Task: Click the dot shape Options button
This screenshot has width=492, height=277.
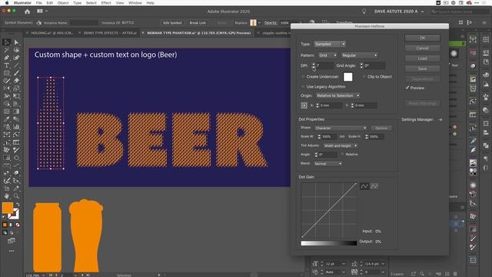Action: coord(381,128)
